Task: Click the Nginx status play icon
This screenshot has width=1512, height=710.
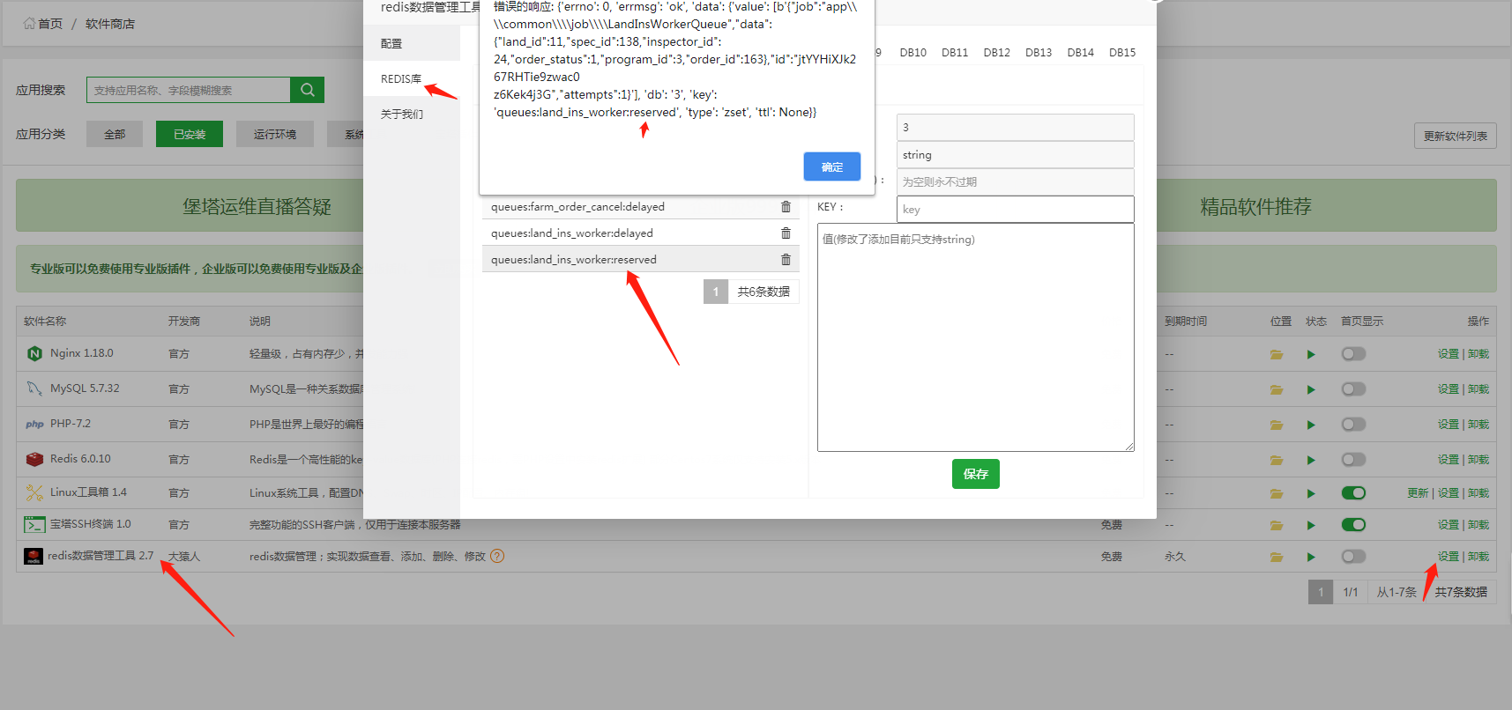Action: (x=1311, y=354)
